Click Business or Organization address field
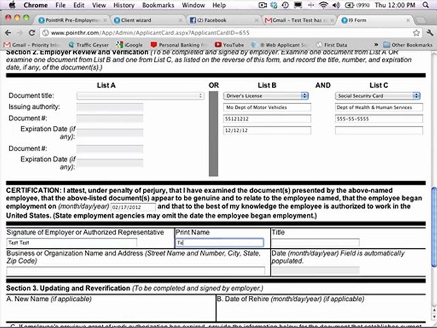The height and width of the screenshot is (328, 437). (136, 271)
